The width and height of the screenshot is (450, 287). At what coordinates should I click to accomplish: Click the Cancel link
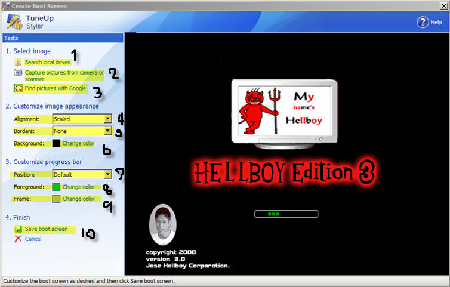click(33, 239)
